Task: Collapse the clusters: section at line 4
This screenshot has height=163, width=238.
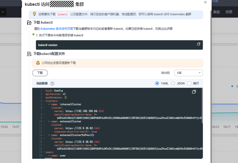Action: (x=44, y=101)
